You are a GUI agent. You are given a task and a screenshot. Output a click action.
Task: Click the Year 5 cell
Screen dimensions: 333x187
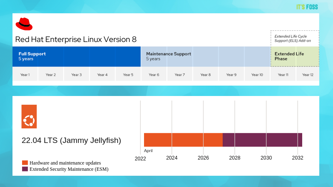pos(128,74)
